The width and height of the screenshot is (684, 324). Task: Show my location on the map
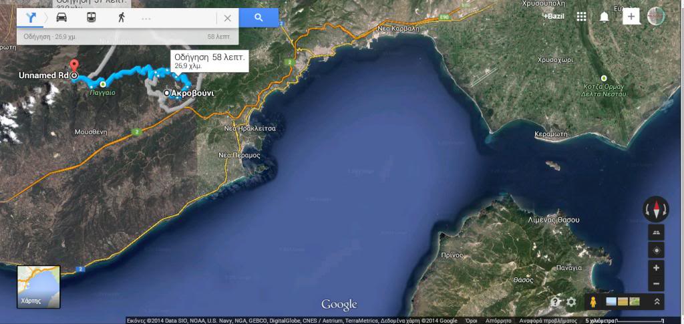656,250
